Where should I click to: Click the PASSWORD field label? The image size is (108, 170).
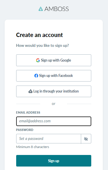(x=25, y=130)
